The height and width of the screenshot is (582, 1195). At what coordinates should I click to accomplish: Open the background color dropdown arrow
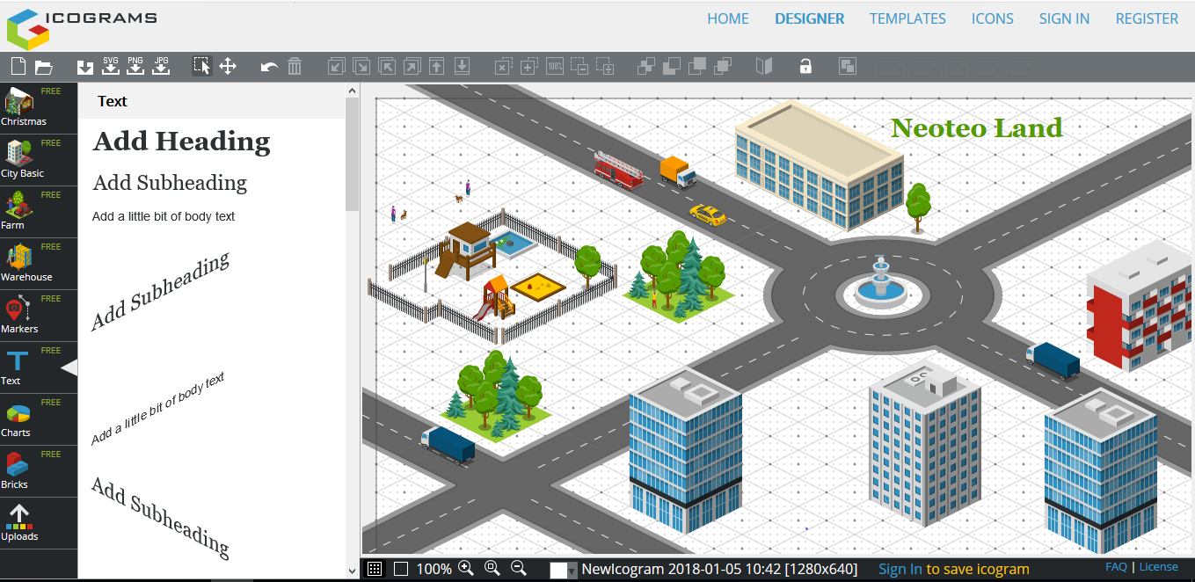(x=572, y=571)
